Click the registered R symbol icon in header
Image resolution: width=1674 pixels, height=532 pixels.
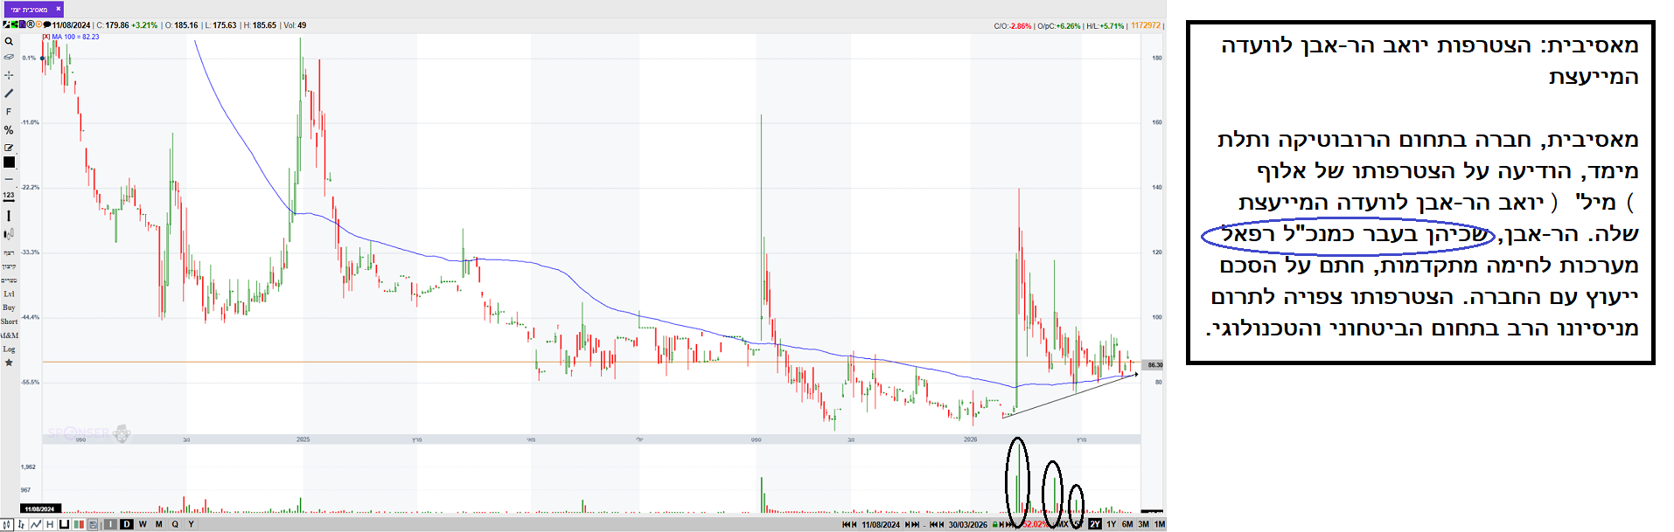[31, 25]
